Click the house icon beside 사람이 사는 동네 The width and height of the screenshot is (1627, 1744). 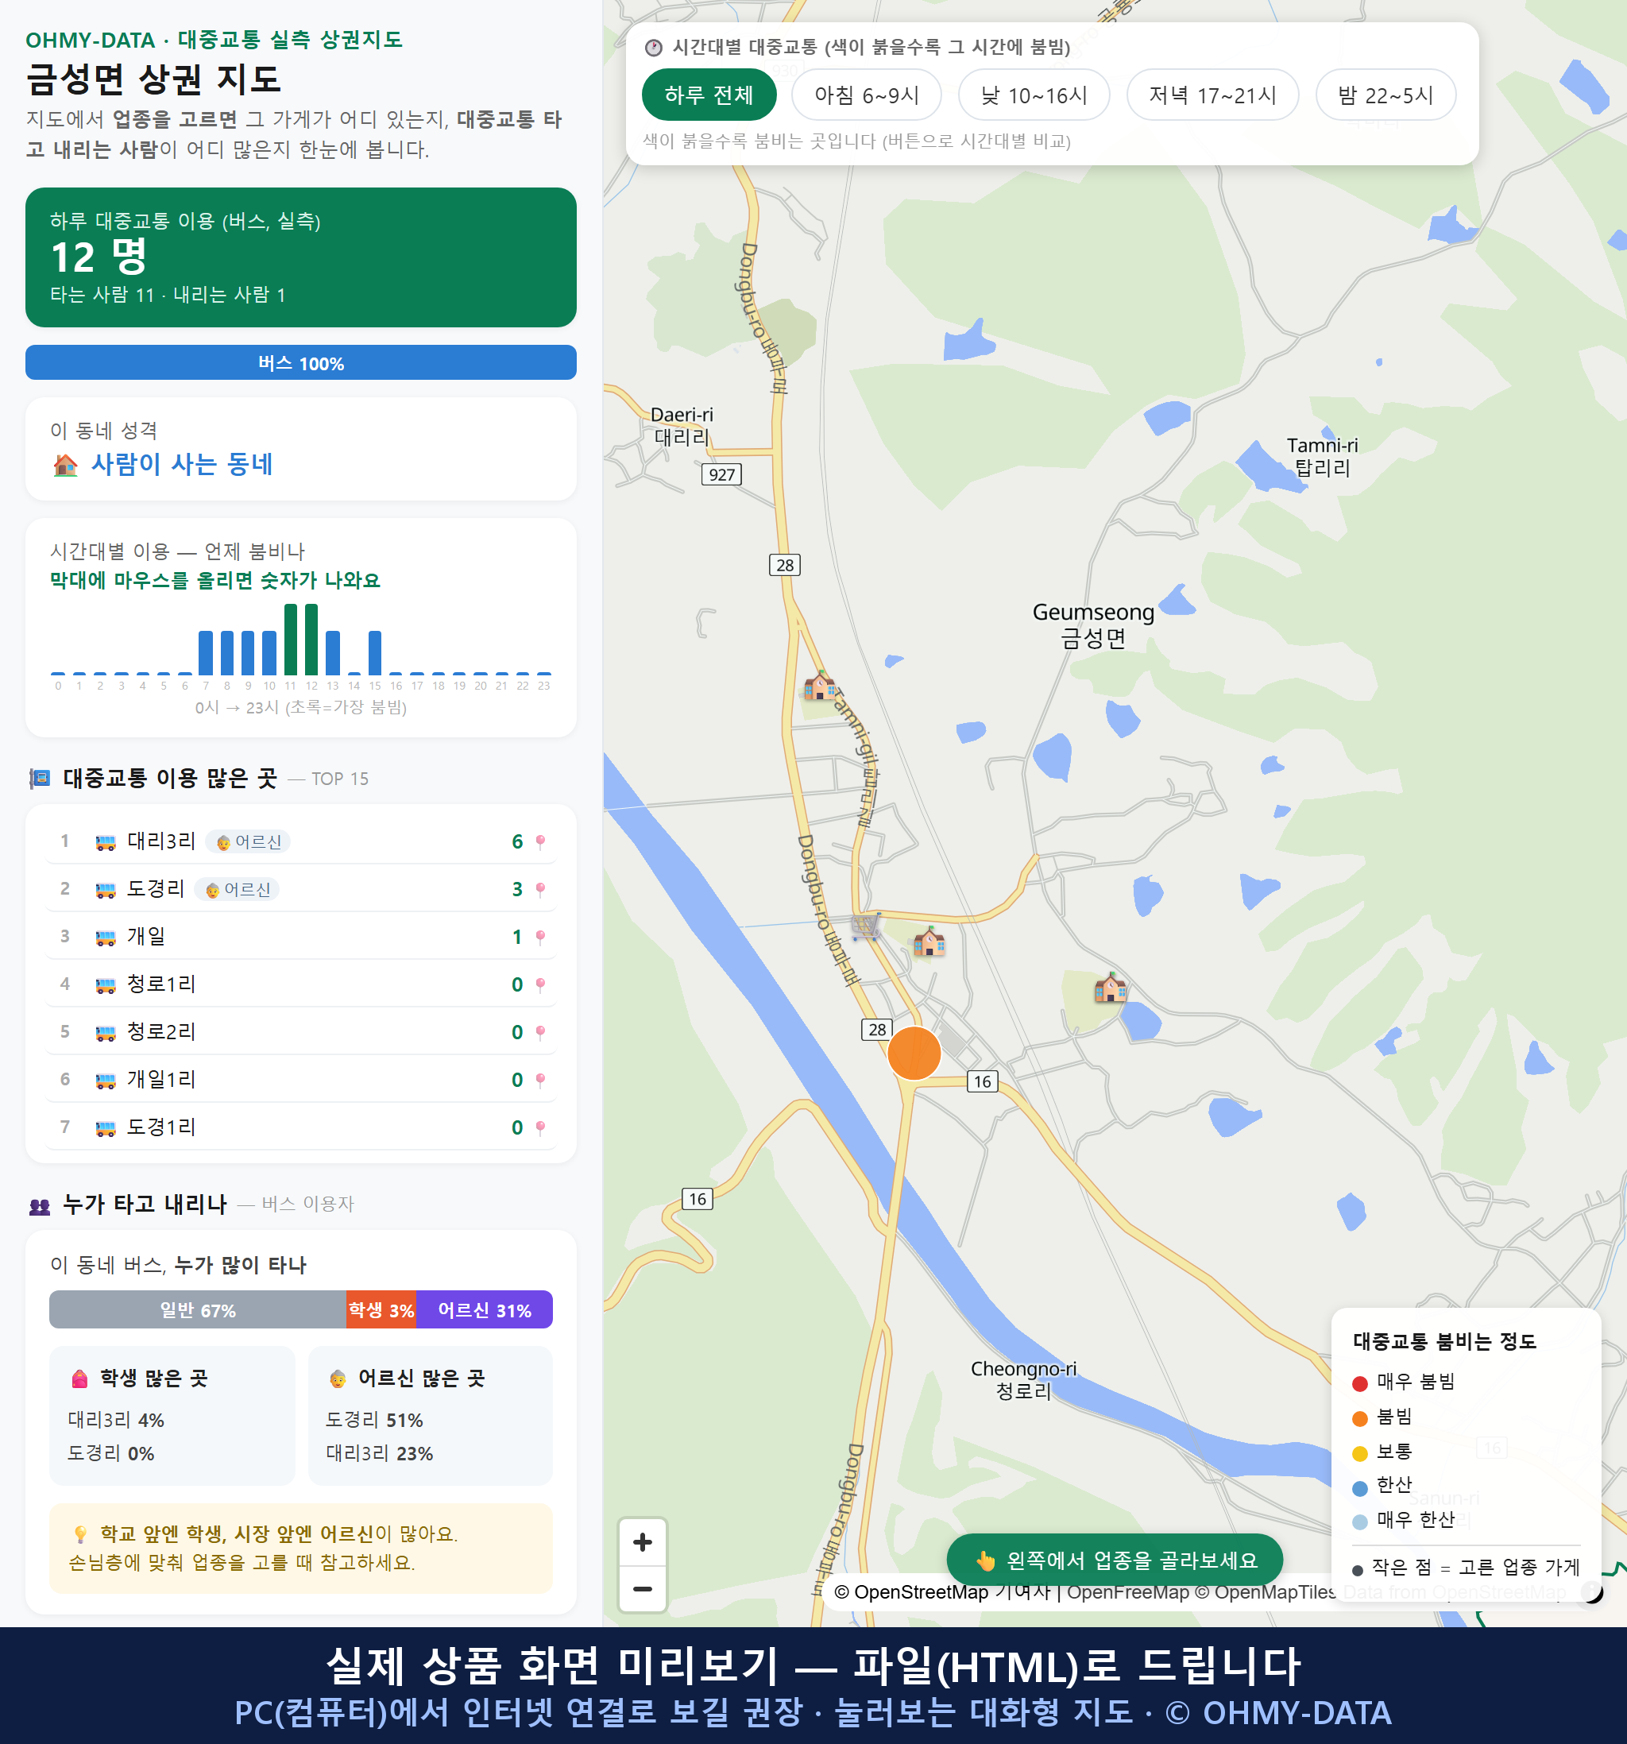(65, 465)
